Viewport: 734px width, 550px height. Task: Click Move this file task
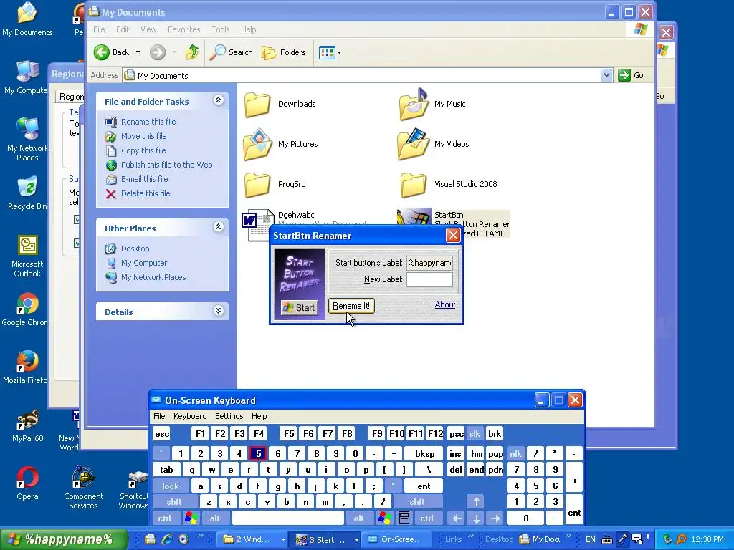click(143, 136)
